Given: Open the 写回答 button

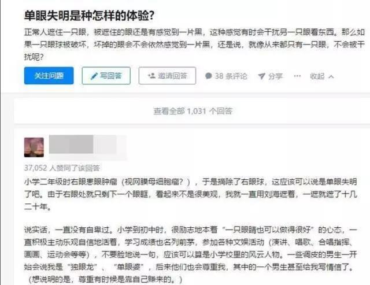Looking at the screenshot, I should pos(106,76).
